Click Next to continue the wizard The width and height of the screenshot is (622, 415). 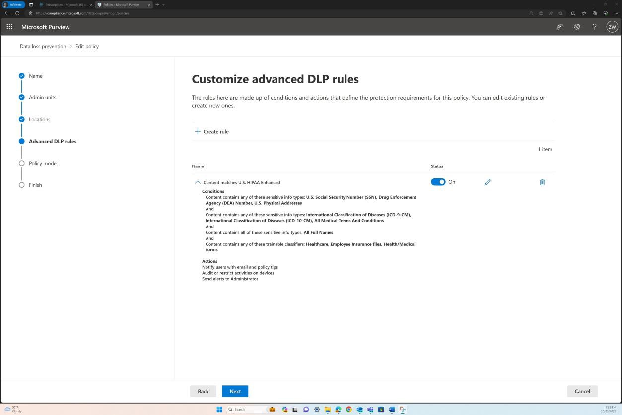coord(235,391)
